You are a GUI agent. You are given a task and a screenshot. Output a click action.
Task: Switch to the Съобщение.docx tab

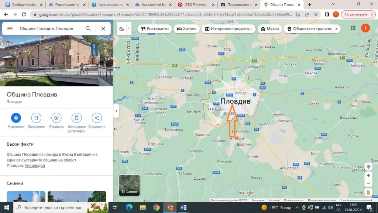click(x=24, y=4)
